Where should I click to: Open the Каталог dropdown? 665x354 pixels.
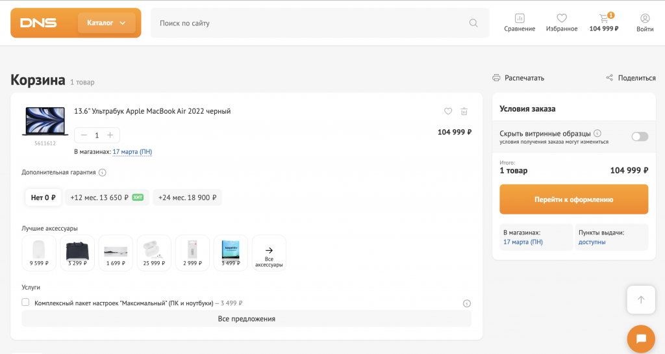pos(107,23)
